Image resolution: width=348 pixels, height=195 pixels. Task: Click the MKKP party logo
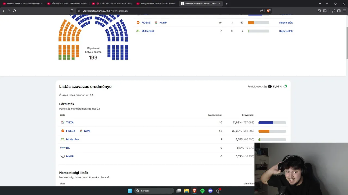point(63,156)
